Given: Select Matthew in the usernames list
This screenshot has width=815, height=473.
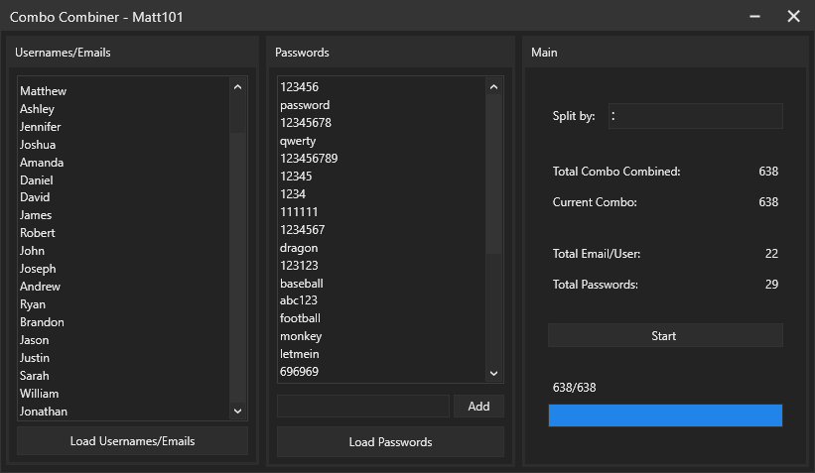Looking at the screenshot, I should pyautogui.click(x=44, y=91).
